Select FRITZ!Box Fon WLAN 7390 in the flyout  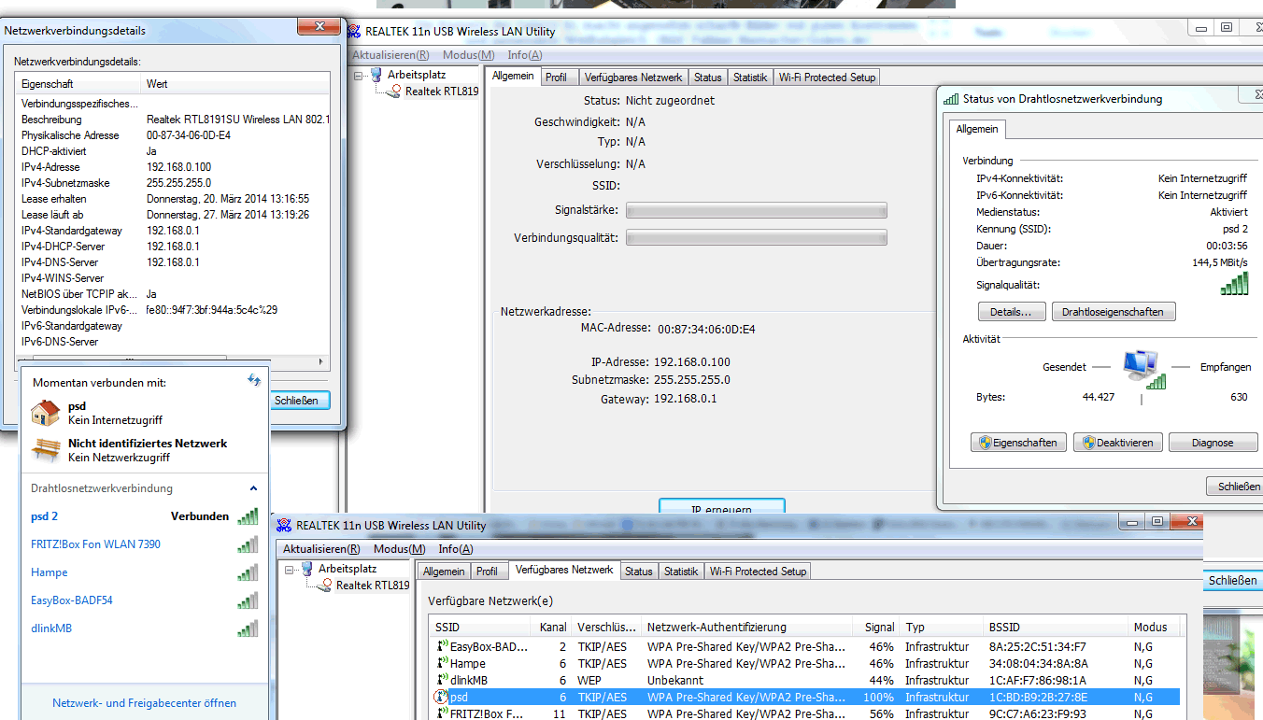144,544
